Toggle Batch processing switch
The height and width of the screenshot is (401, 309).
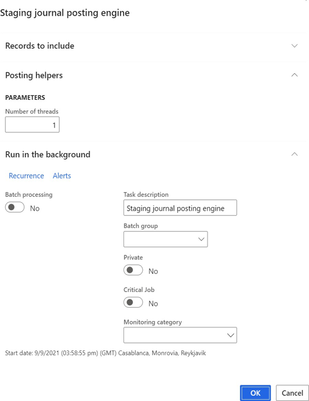point(15,207)
